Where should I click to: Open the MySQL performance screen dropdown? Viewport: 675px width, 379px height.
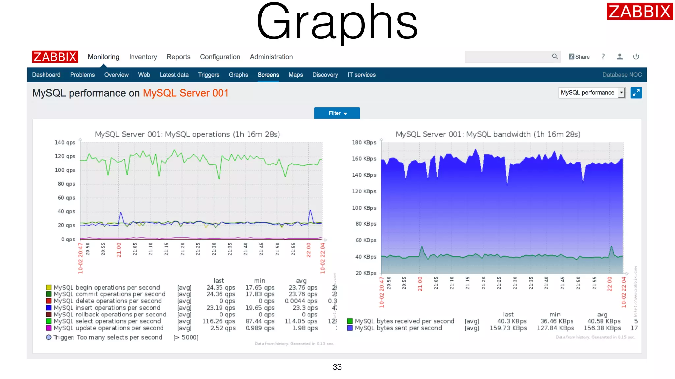click(592, 93)
